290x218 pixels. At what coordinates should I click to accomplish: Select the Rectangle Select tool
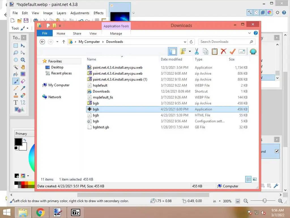pos(16,46)
